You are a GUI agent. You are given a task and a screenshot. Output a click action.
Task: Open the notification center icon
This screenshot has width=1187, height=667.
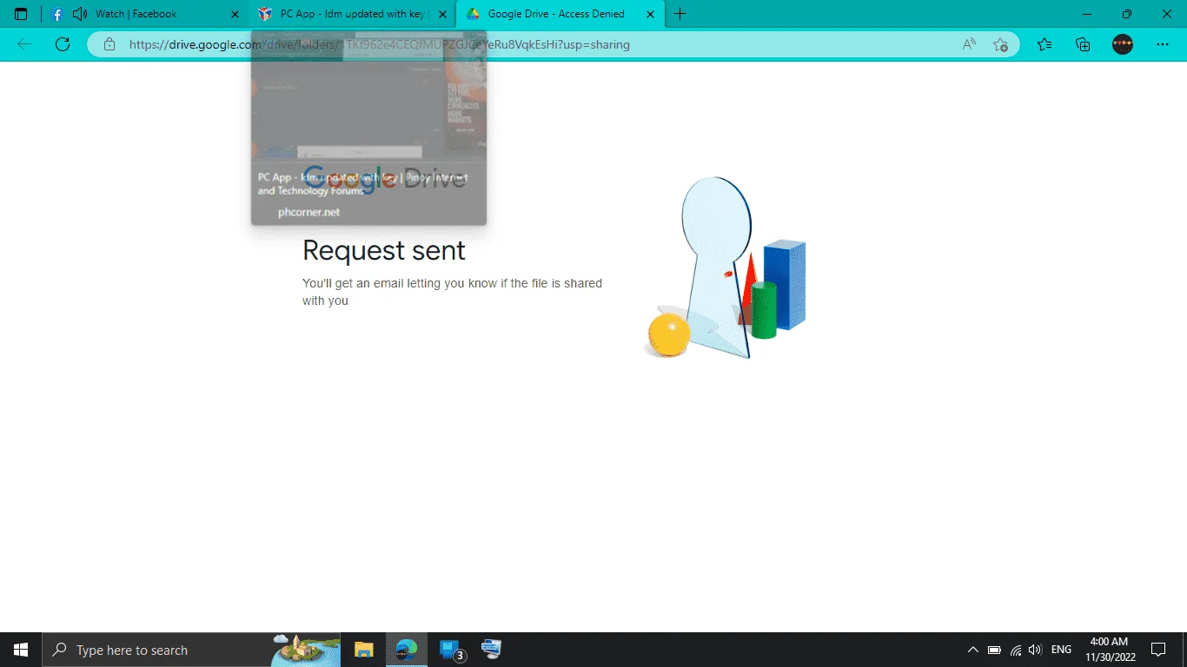[x=1158, y=650]
